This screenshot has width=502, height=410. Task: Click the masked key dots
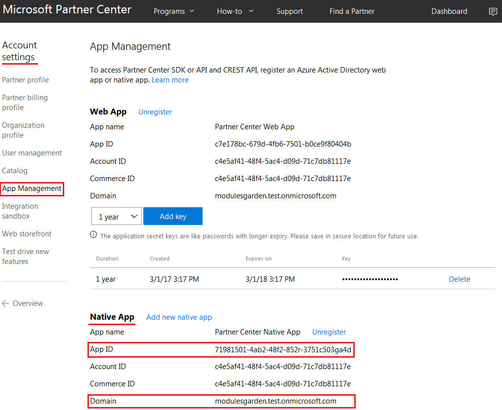pos(370,279)
